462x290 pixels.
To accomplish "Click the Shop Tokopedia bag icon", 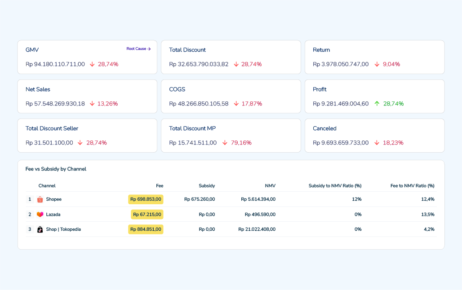I will 40,229.
